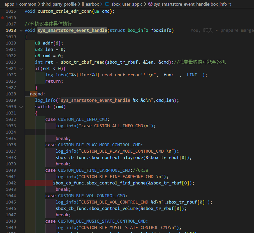Image resolution: width=254 pixels, height=233 pixels.
Task: Click the 'switch' keyword on line 1030
Action: [43, 107]
